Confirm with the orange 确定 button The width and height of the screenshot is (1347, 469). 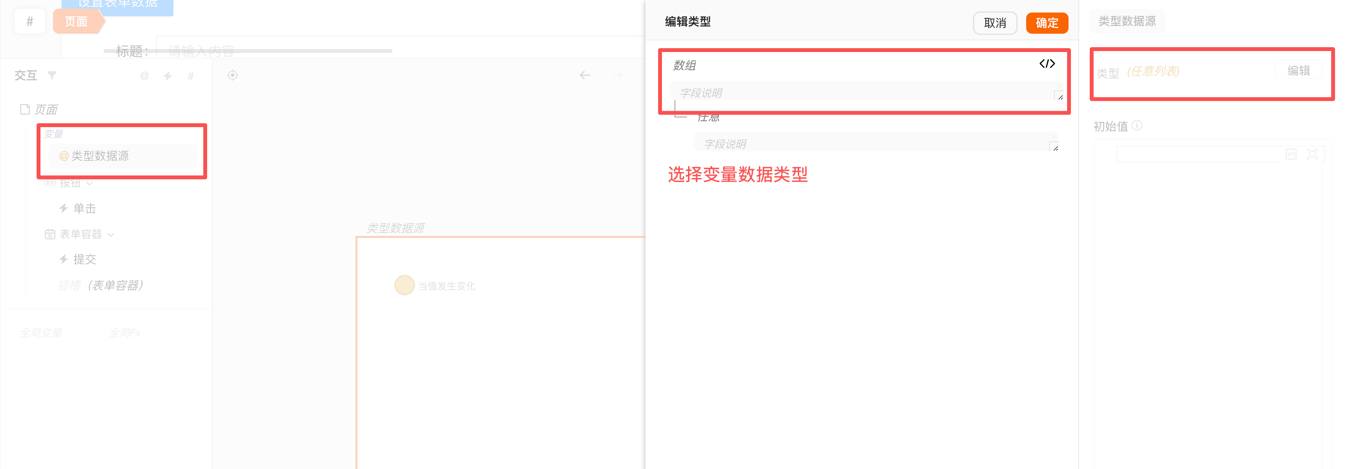[x=1046, y=23]
